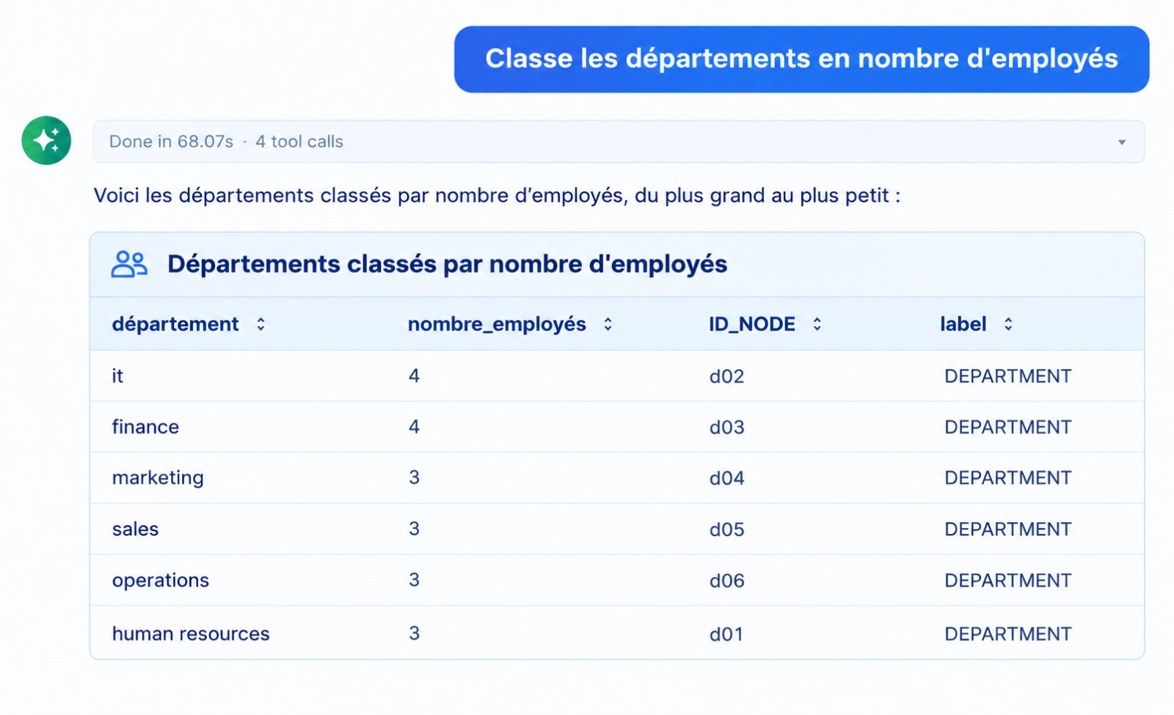Click the département column header
Viewport: 1174px width, 715px height.
pyautogui.click(x=175, y=324)
